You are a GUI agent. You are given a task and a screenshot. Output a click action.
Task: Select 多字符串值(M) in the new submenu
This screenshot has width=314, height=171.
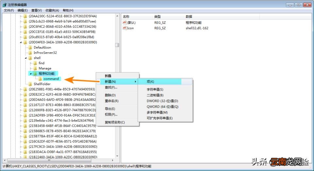tap(165, 113)
